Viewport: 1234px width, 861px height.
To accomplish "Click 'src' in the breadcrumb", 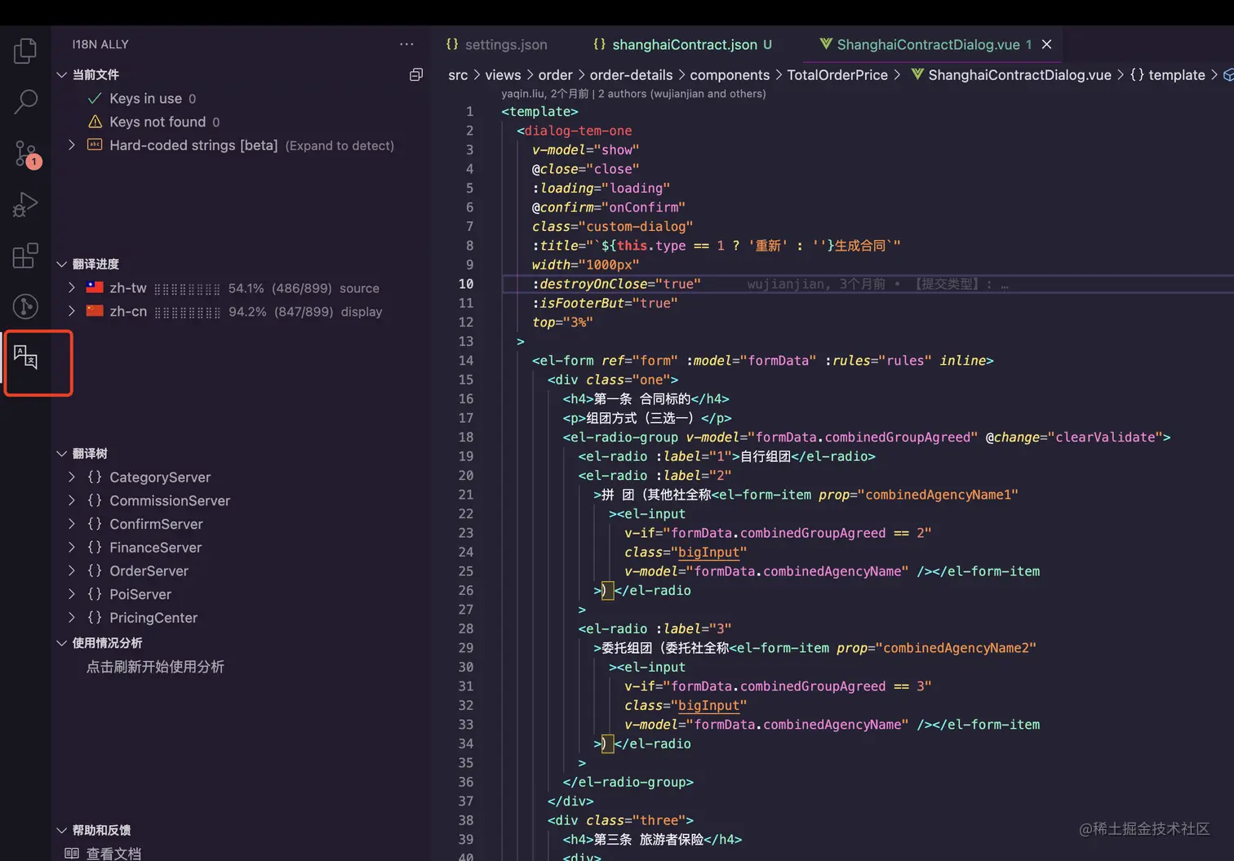I will [x=458, y=75].
